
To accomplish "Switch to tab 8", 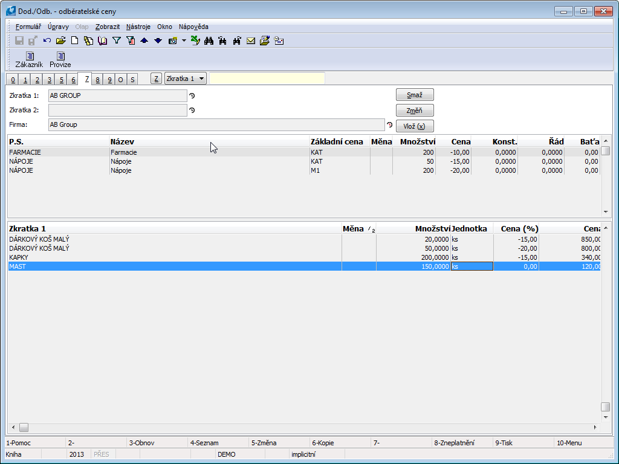I will point(98,80).
